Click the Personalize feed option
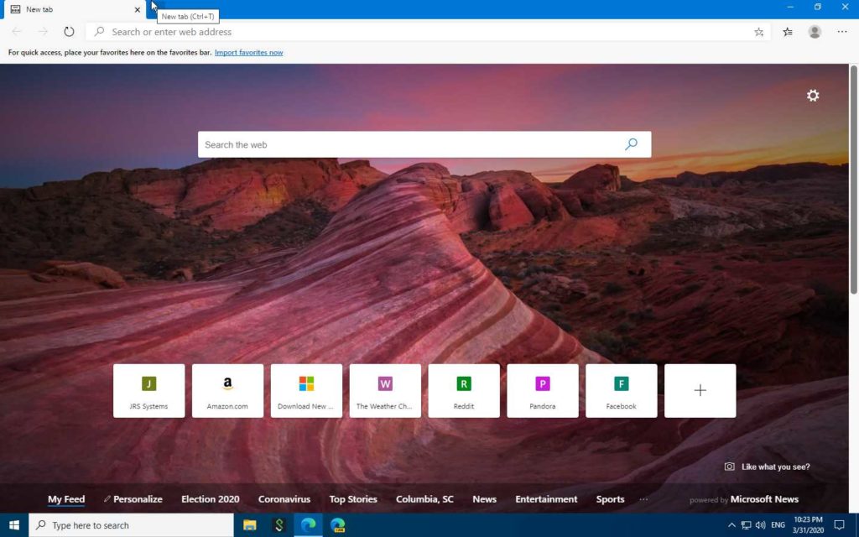Viewport: 859px width, 537px height. [x=133, y=499]
